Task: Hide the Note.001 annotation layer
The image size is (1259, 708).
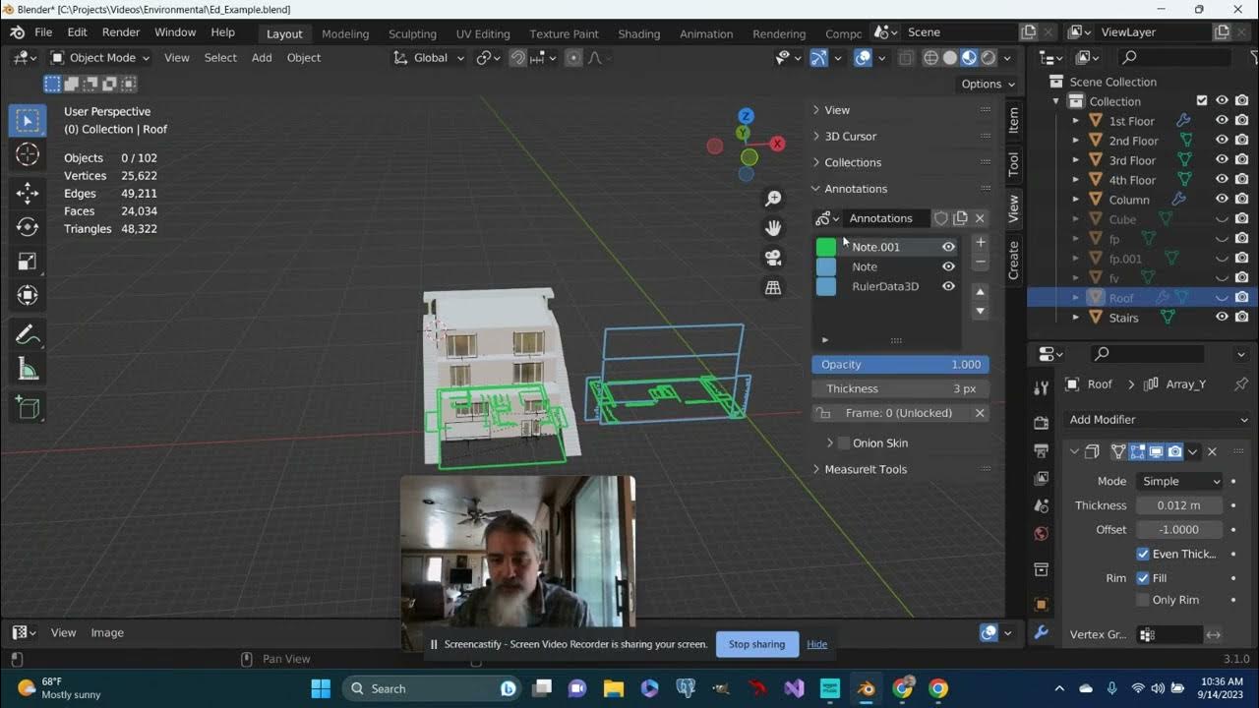Action: [x=948, y=247]
